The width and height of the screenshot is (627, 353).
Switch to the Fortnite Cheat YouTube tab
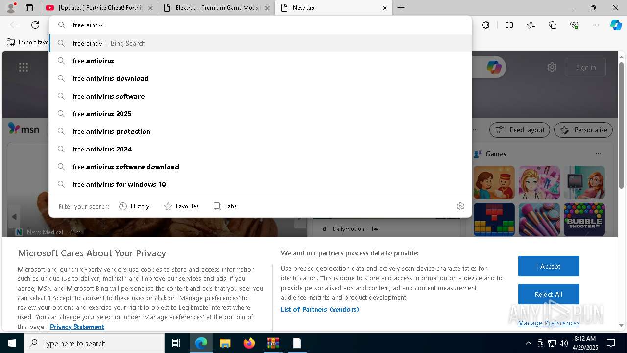99,8
